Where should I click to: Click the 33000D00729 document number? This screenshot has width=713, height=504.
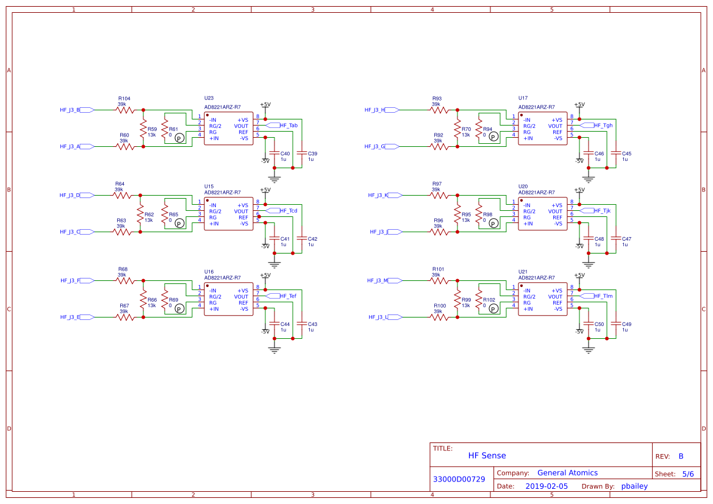coord(458,479)
